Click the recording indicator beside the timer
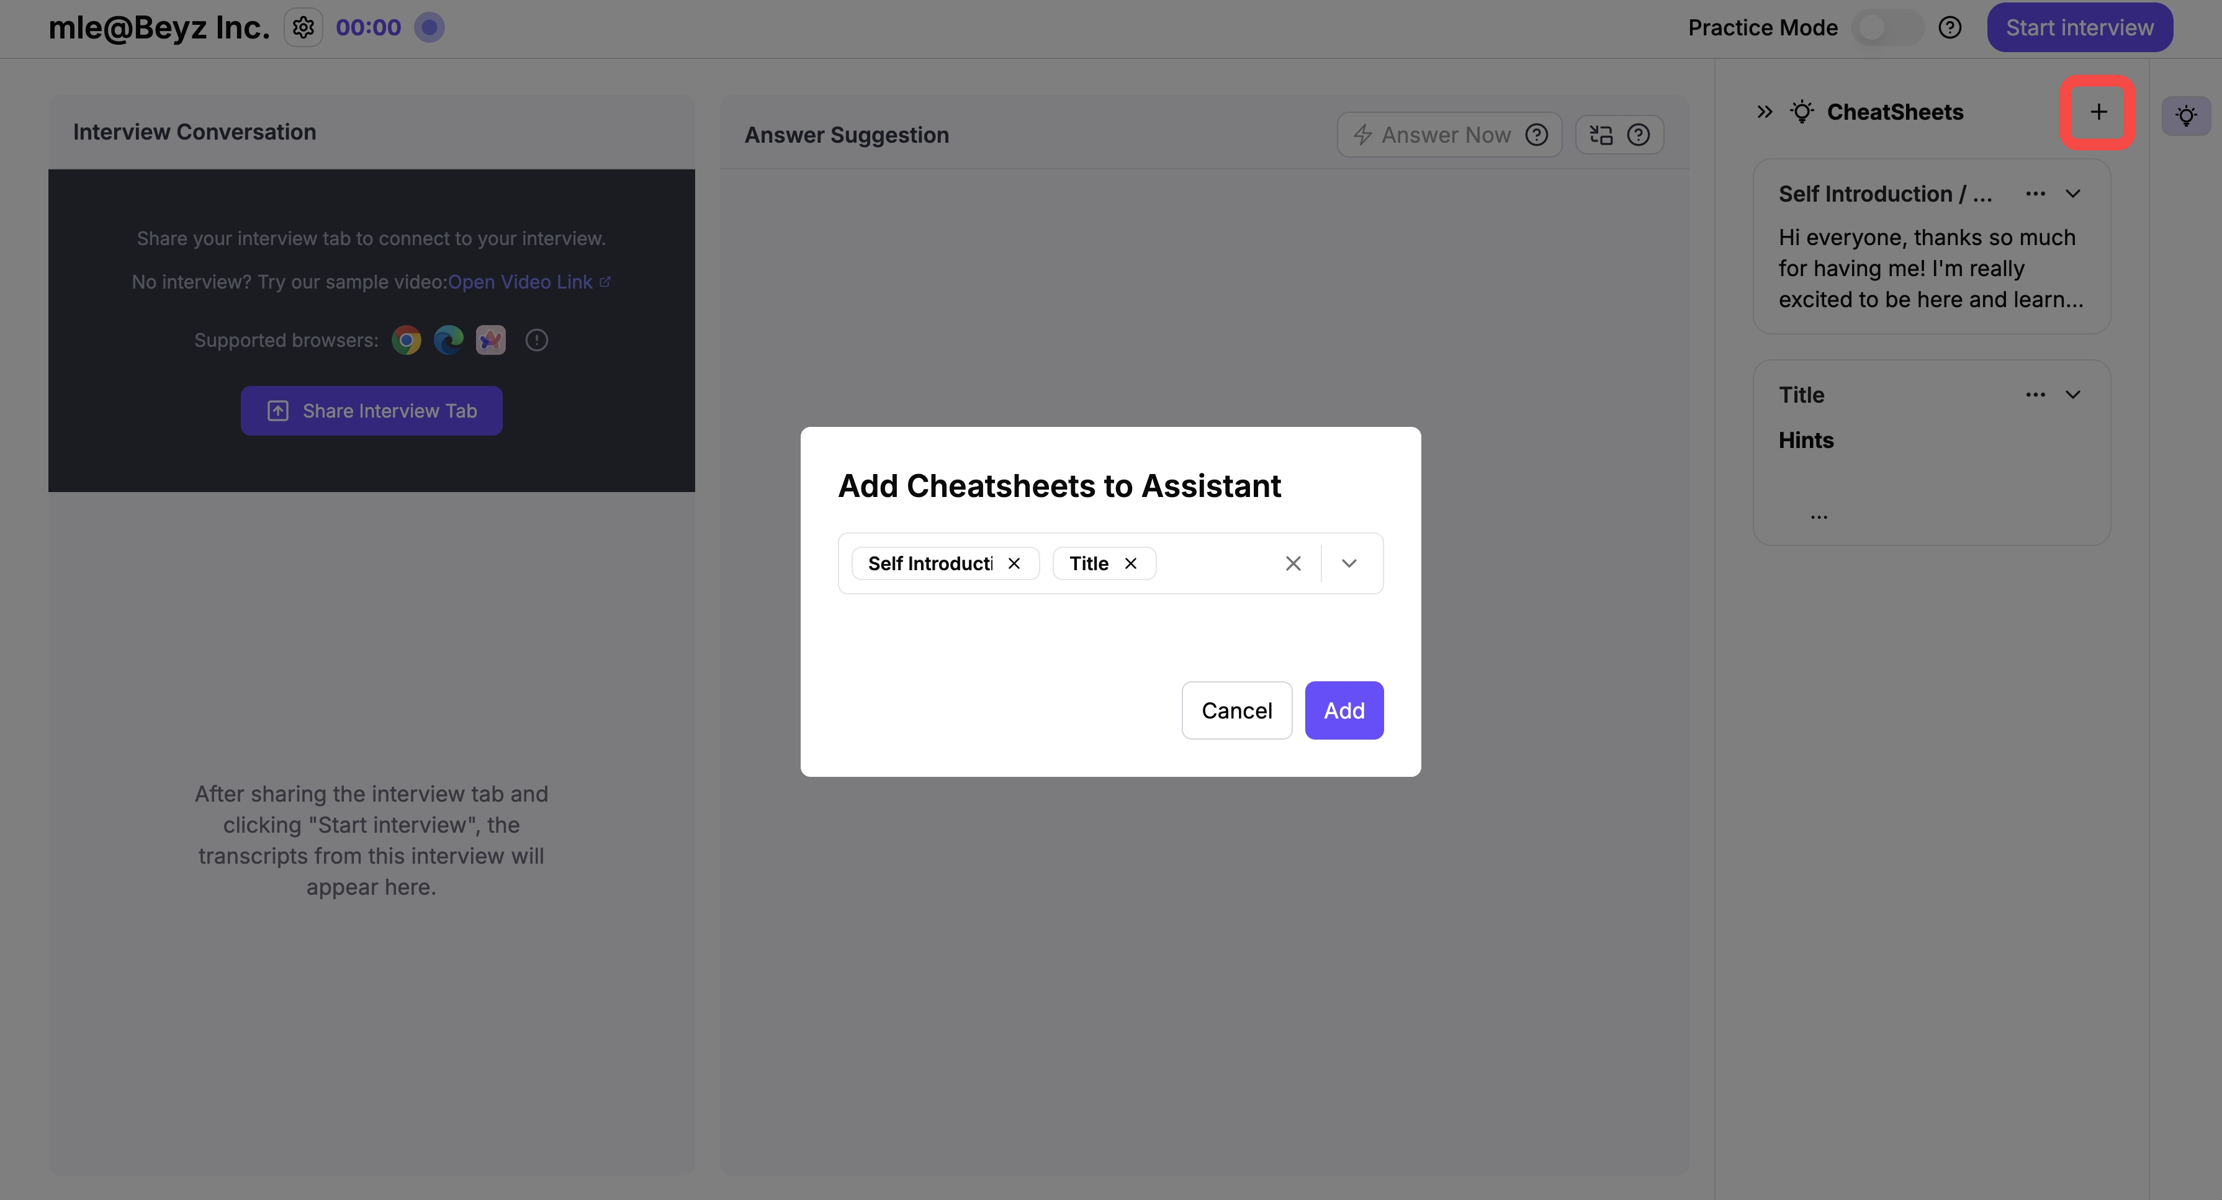Viewport: 2222px width, 1200px height. tap(429, 27)
